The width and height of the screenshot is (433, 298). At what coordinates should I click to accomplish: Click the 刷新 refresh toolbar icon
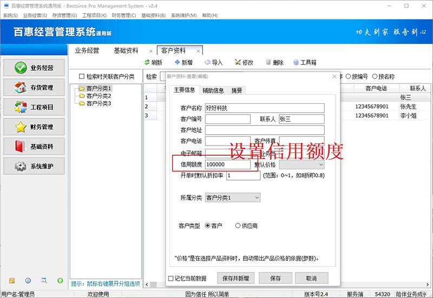pos(147,62)
